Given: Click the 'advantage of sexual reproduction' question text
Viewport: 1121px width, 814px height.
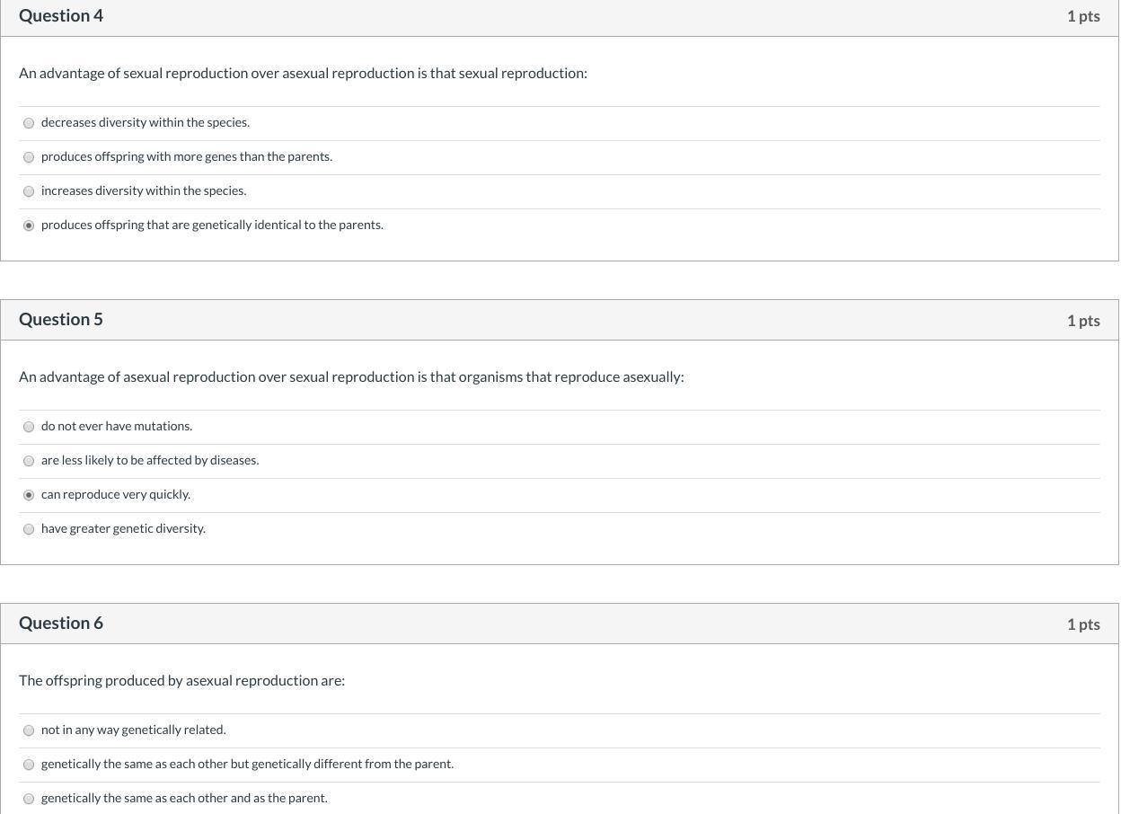Looking at the screenshot, I should point(303,74).
